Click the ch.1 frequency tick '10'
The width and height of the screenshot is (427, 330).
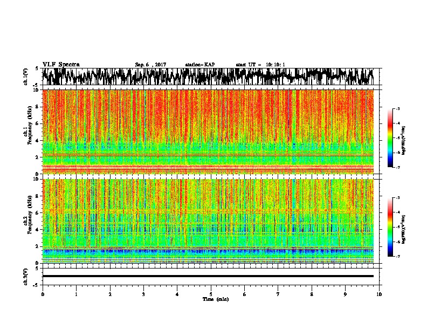[36, 90]
